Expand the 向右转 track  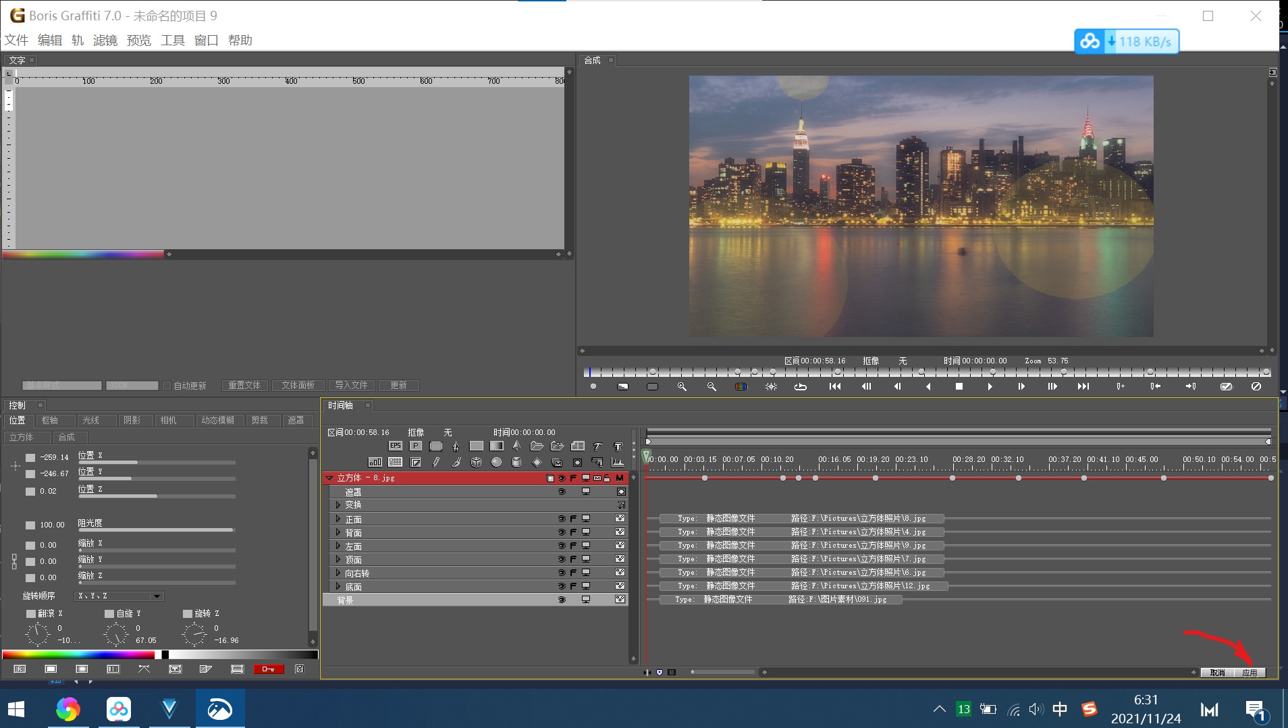tap(338, 573)
